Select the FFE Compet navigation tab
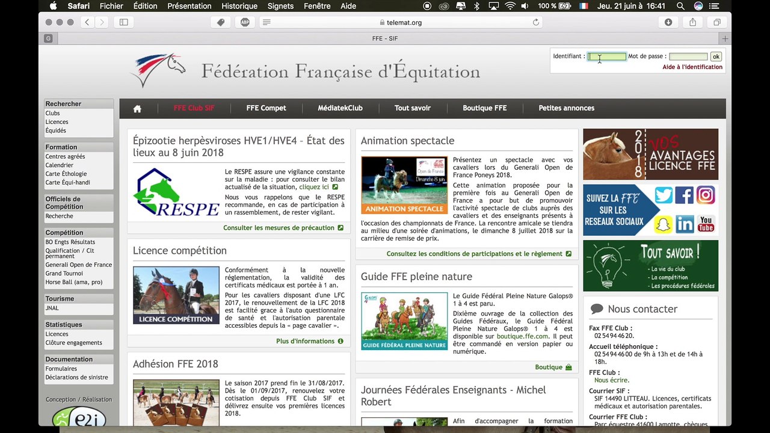 [x=266, y=108]
